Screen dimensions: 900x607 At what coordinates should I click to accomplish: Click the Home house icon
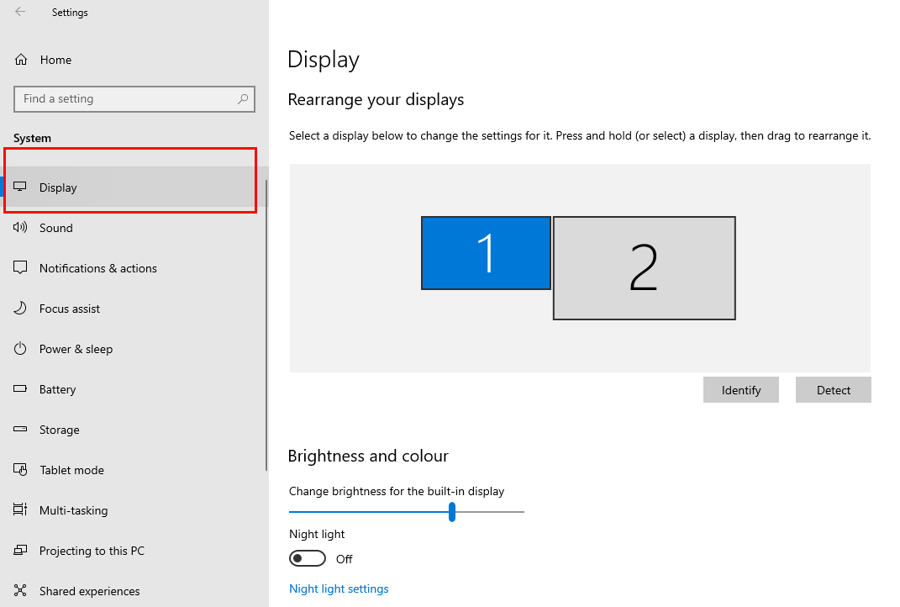[x=21, y=60]
